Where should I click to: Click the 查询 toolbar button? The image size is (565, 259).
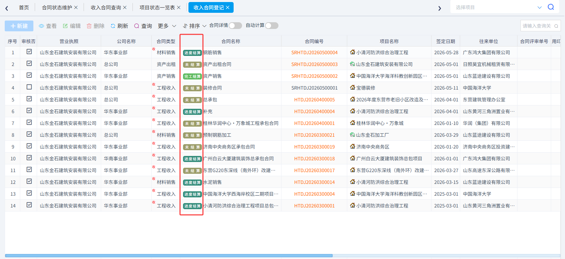pos(143,26)
